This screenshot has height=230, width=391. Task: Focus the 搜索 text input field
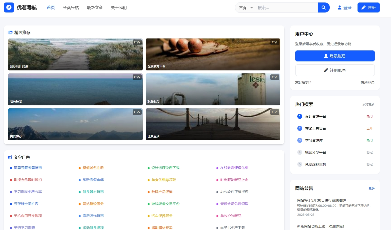click(x=286, y=8)
